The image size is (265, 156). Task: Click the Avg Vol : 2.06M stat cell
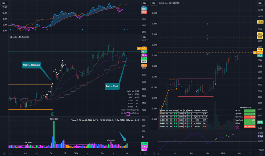[x=87, y=120]
